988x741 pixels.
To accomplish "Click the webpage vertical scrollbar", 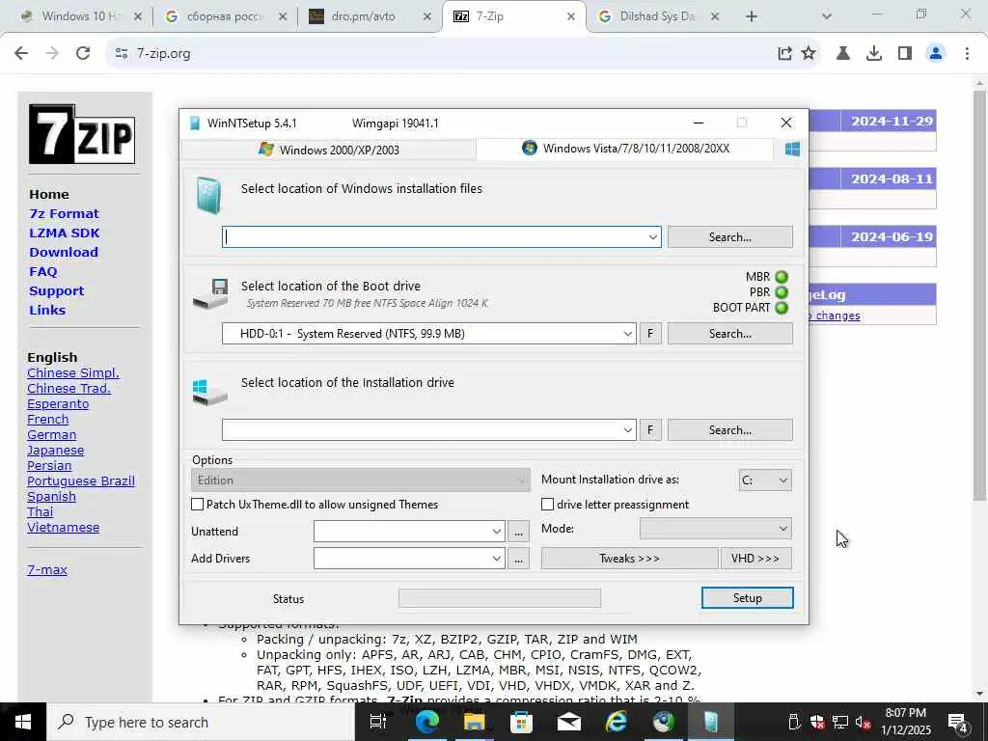I will [x=980, y=296].
